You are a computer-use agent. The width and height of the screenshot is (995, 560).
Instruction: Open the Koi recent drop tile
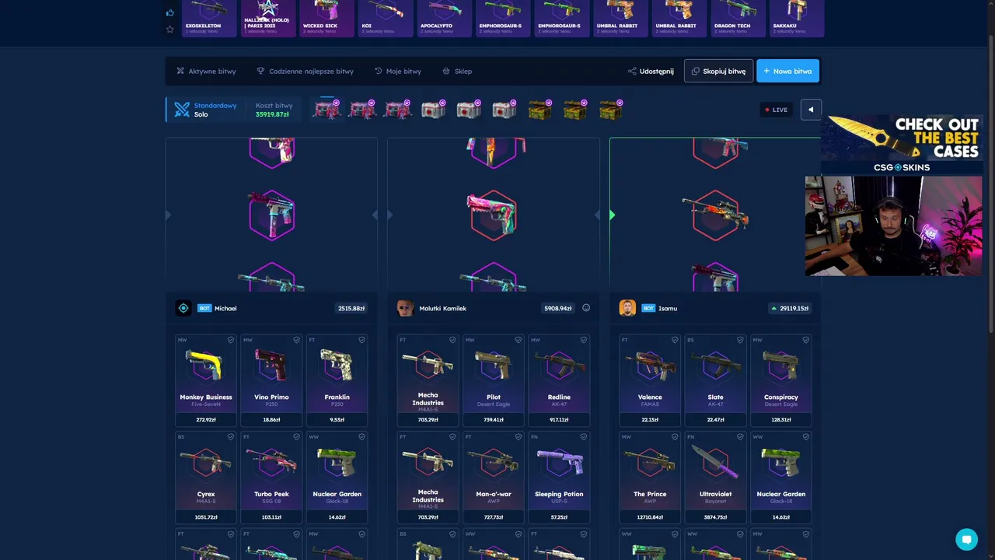click(386, 19)
